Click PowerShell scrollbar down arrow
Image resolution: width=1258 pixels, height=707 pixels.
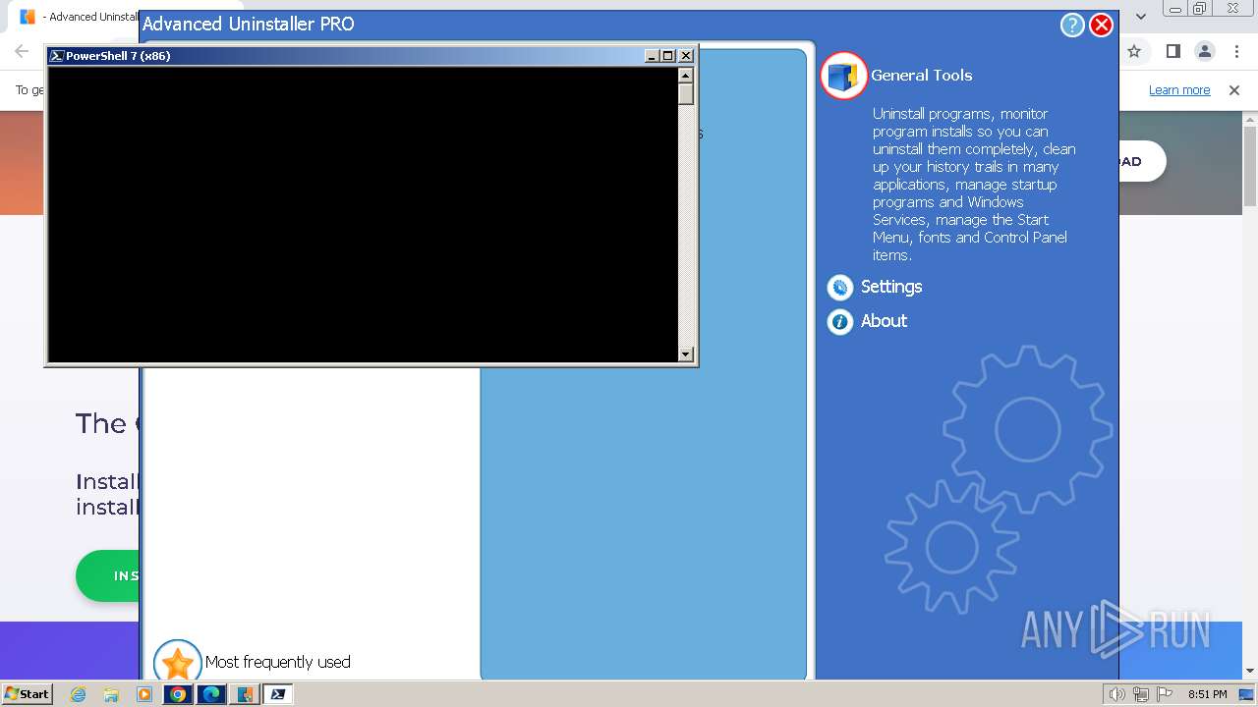(x=686, y=354)
